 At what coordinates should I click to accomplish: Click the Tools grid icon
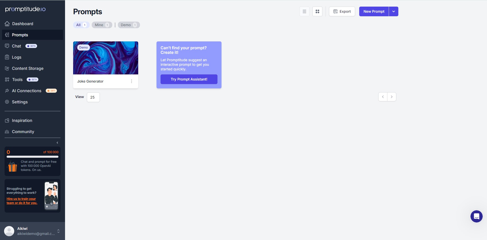[x=7, y=79]
